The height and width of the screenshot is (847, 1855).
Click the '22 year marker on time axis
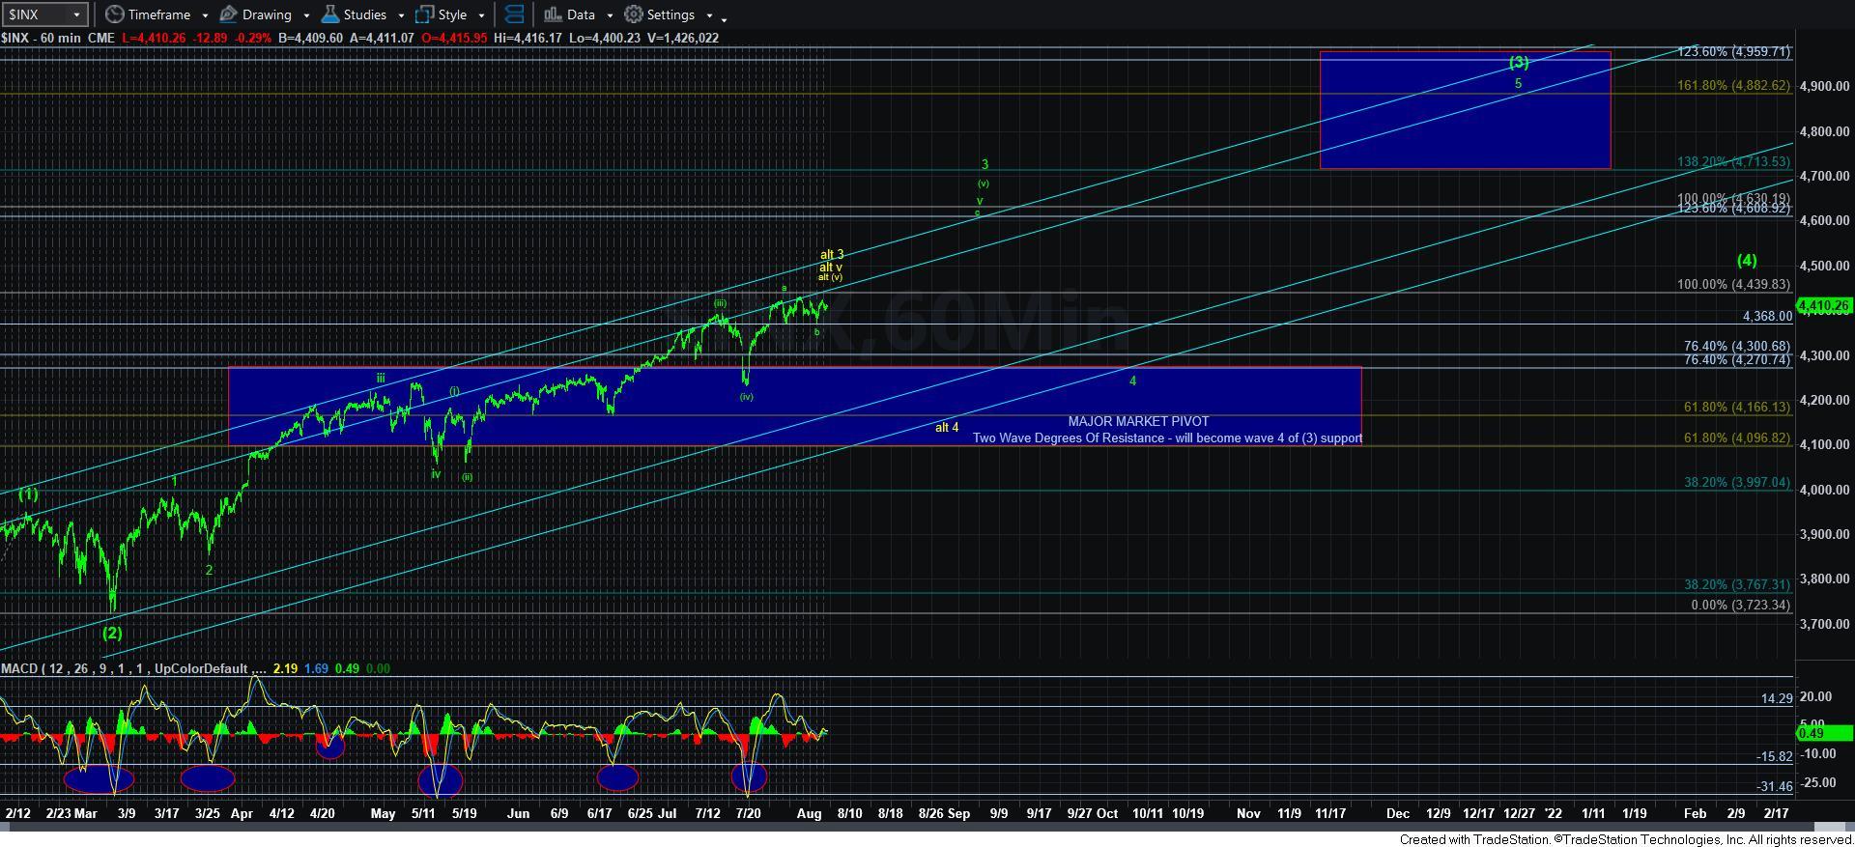[1553, 813]
